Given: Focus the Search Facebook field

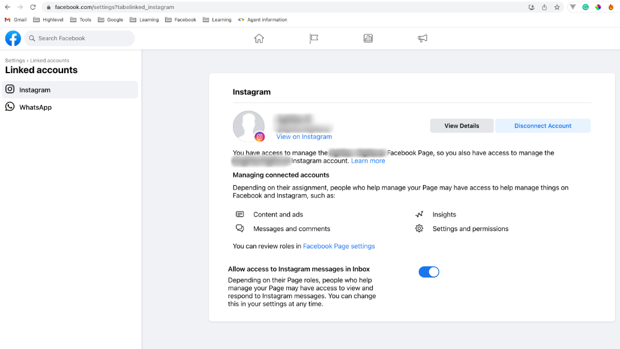Looking at the screenshot, I should (x=79, y=38).
